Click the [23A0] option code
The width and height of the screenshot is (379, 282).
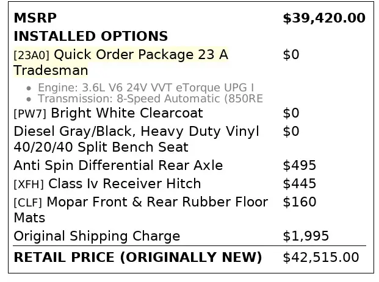pyautogui.click(x=31, y=55)
